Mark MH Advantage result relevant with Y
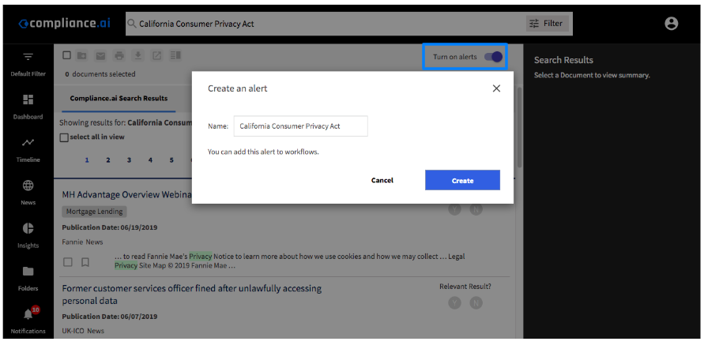Screen dimensions: 704x345 pos(454,209)
